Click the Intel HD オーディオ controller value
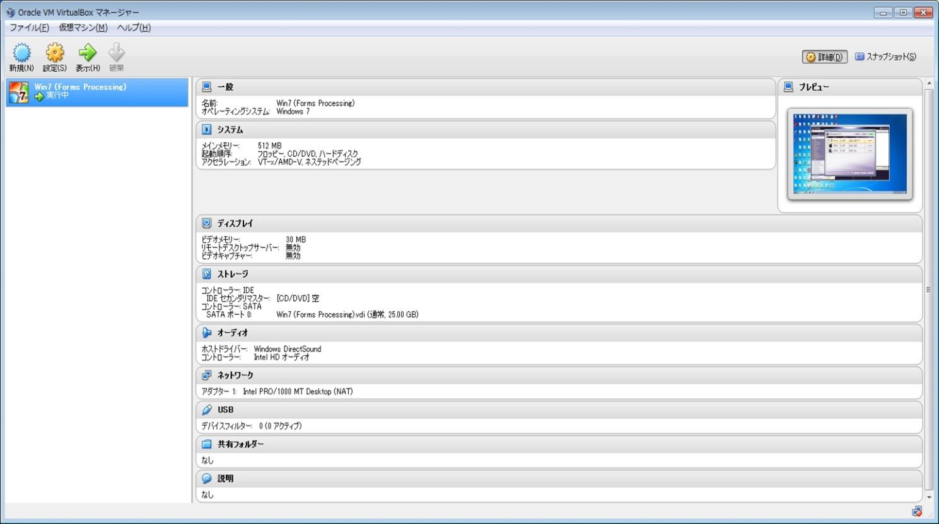Screen dimensions: 939x524 coord(282,357)
